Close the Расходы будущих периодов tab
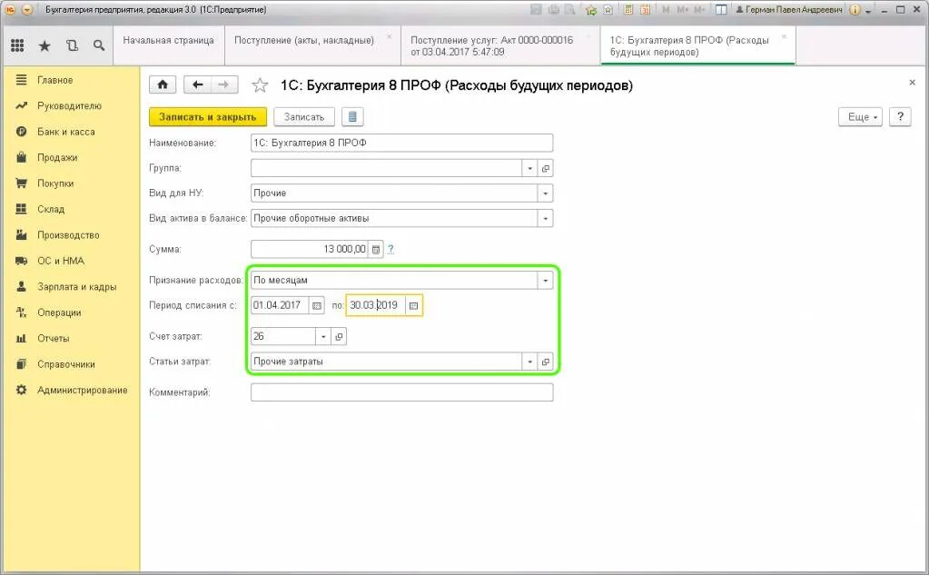Viewport: 929px width, 575px height. tap(784, 37)
